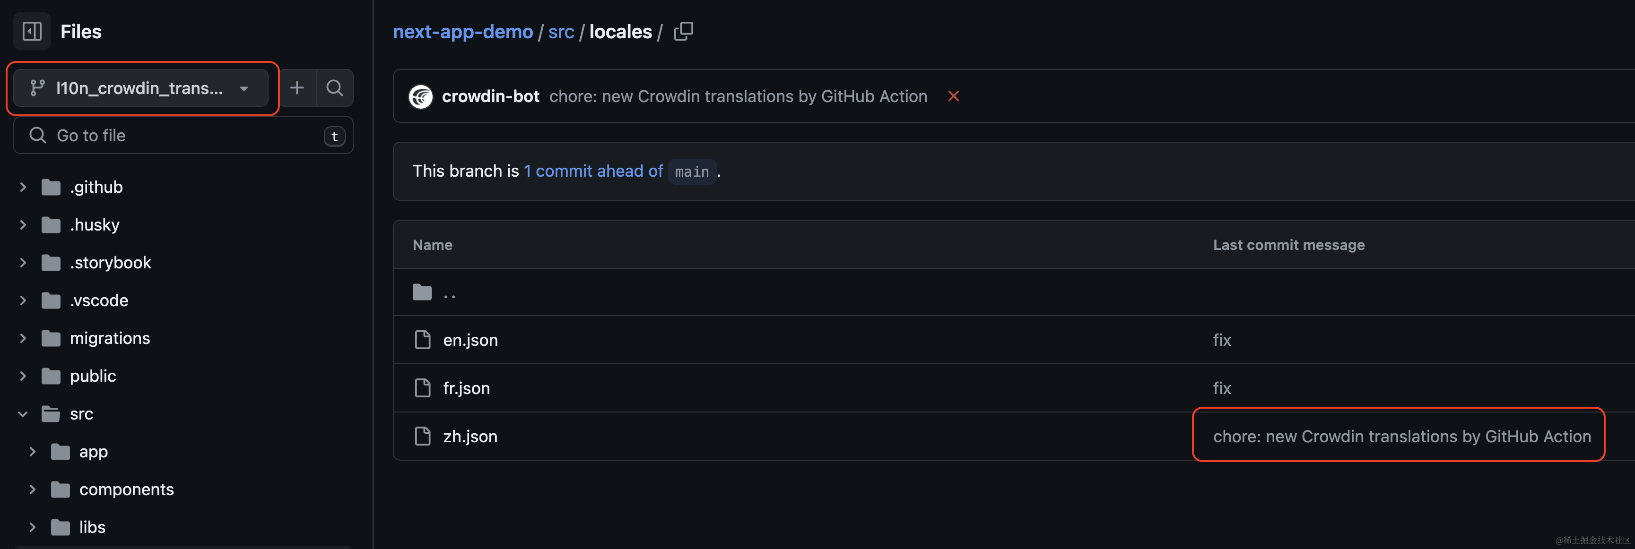Click the add file plus icon
The image size is (1635, 549).
point(297,88)
